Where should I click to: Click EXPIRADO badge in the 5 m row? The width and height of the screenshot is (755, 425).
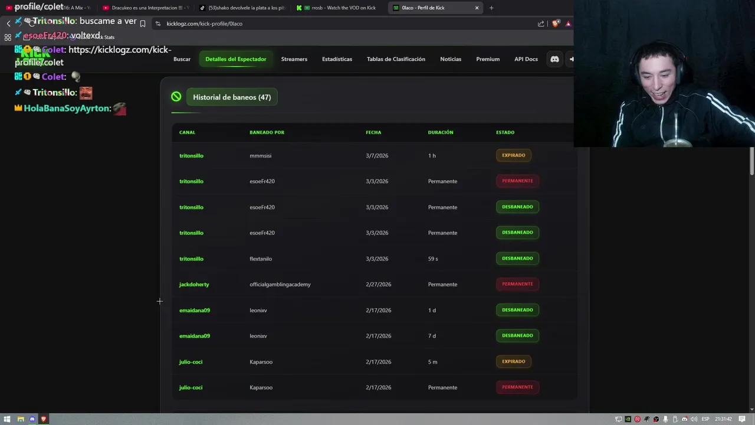pyautogui.click(x=513, y=361)
